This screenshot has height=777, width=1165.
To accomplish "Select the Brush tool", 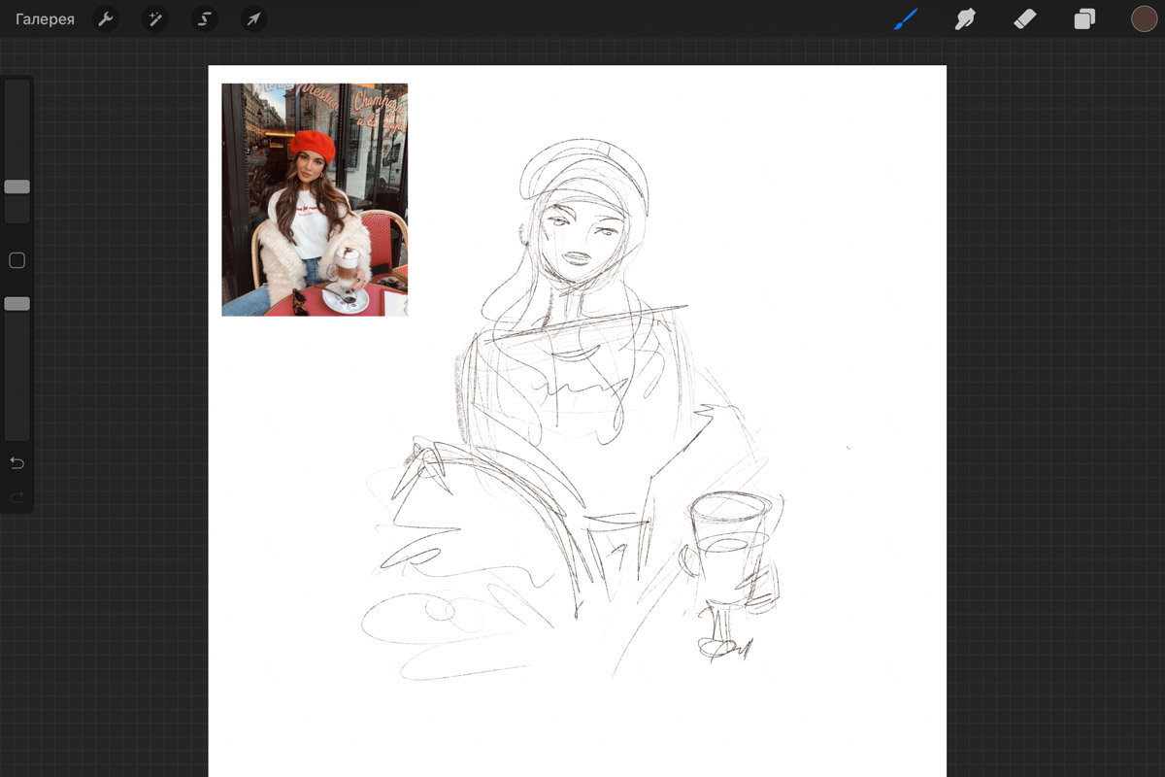I will 905,19.
